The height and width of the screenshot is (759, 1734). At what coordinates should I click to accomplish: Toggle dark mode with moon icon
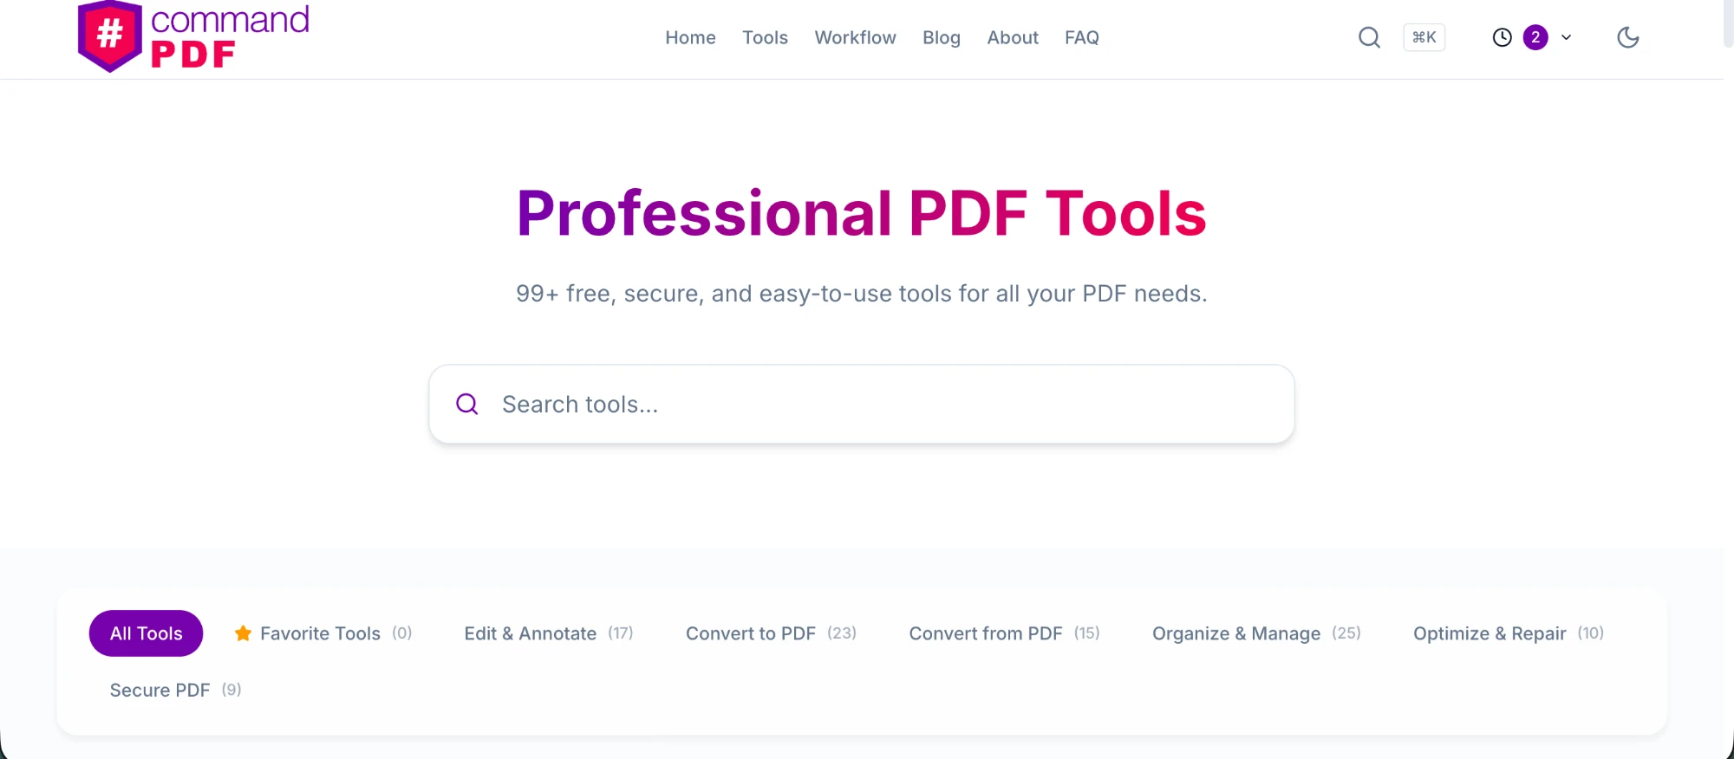1627,37
